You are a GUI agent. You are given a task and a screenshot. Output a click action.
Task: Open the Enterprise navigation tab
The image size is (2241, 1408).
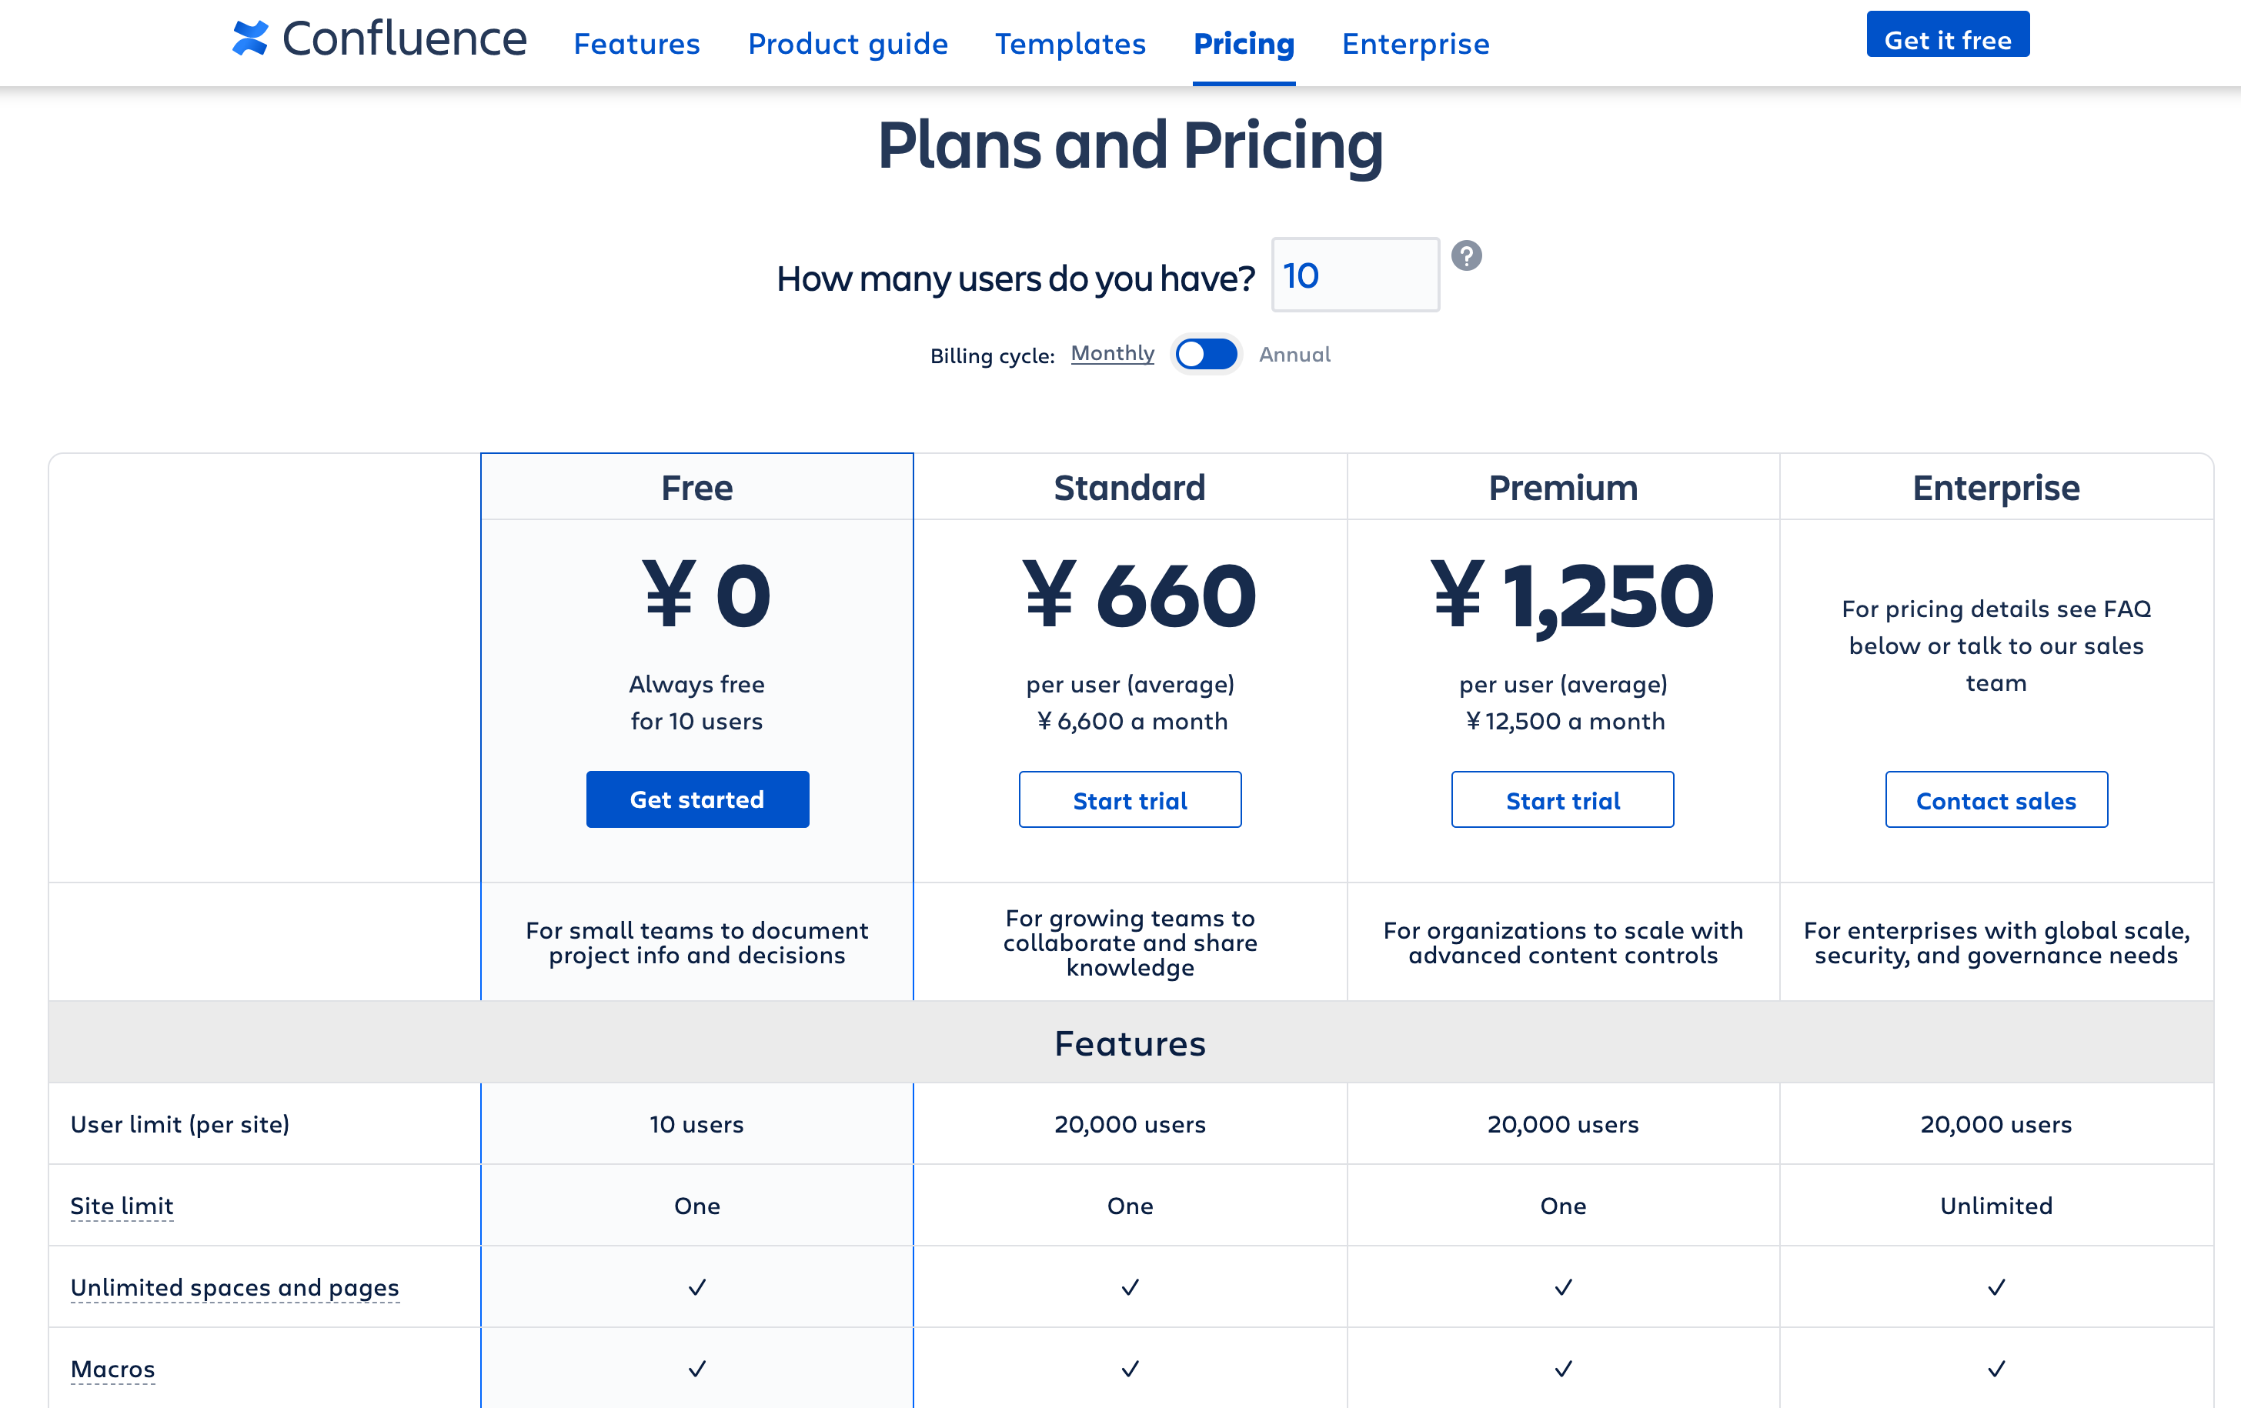(1414, 41)
